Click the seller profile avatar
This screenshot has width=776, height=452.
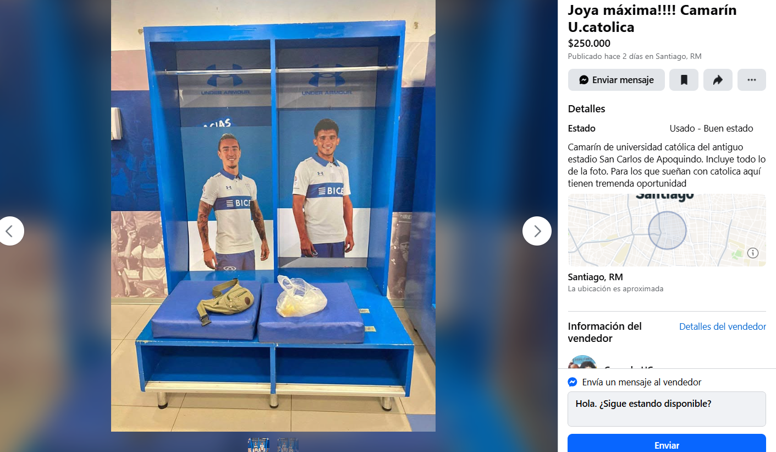coord(582,362)
